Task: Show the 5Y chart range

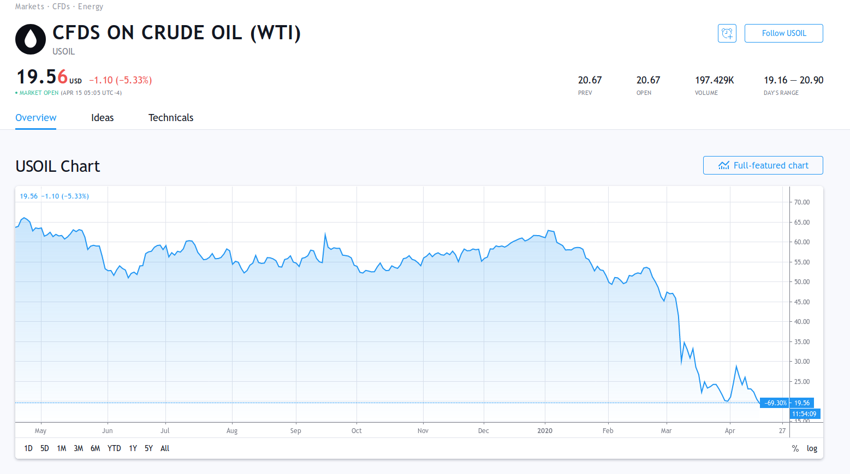Action: [148, 448]
